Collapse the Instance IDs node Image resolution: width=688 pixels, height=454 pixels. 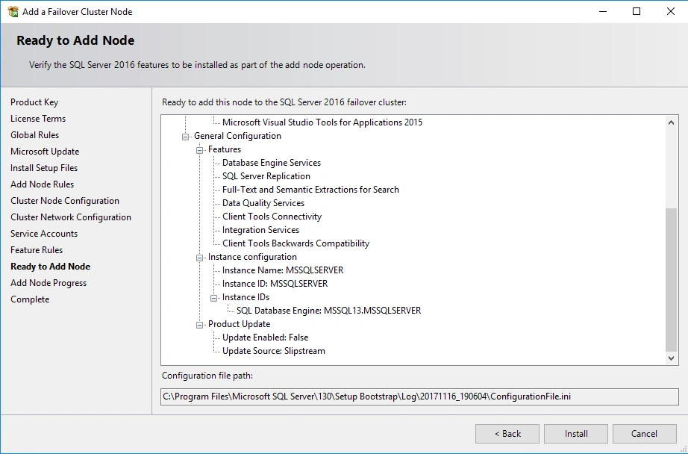click(x=213, y=298)
